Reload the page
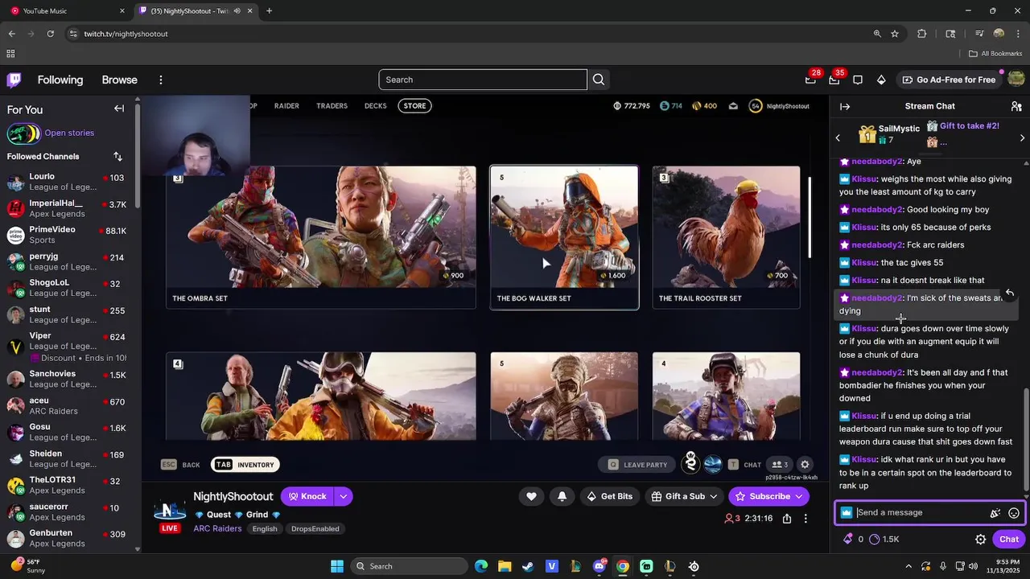This screenshot has width=1030, height=579. point(50,34)
